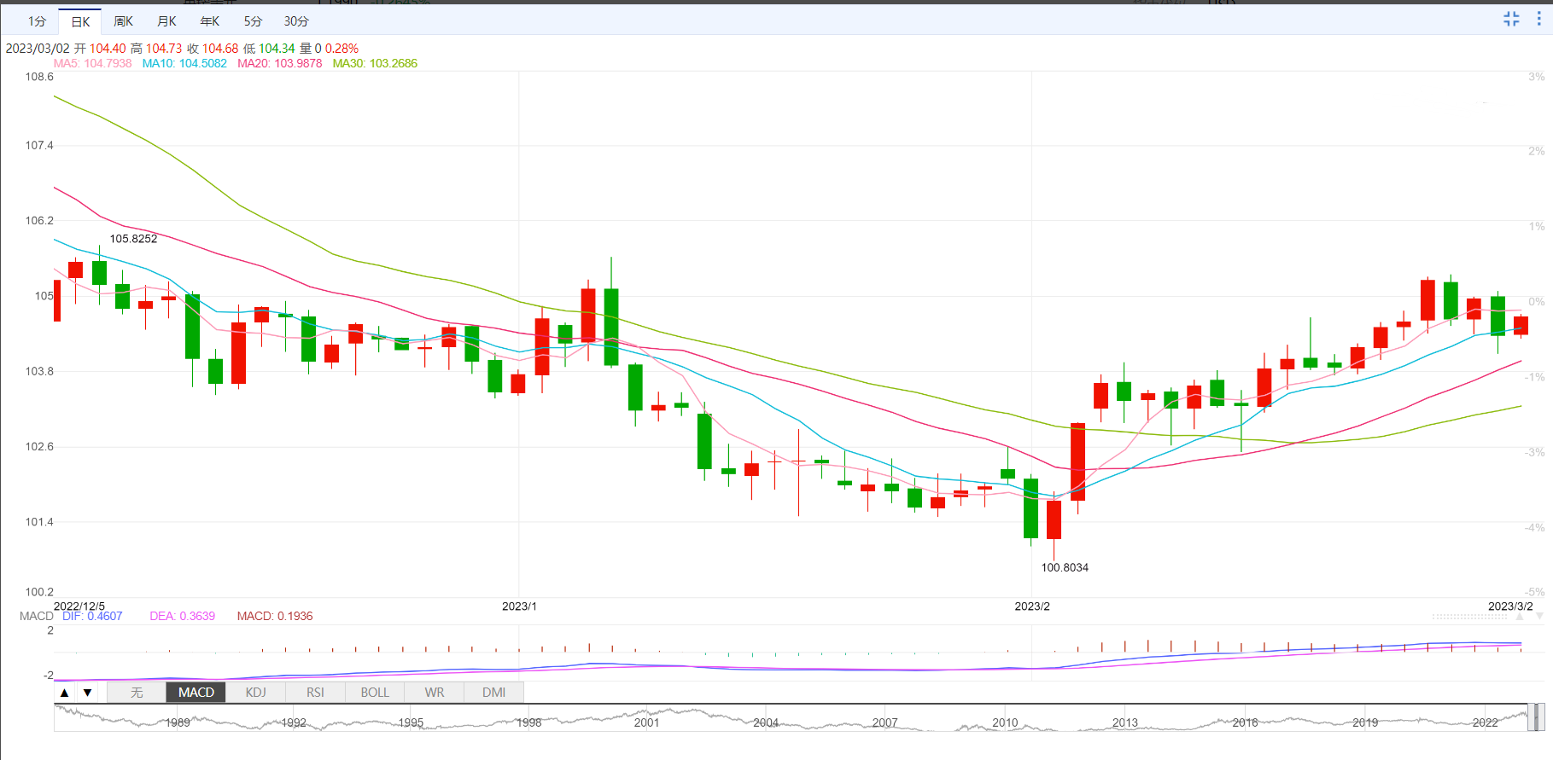Select the WR indicator button
This screenshot has height=760, width=1553.
point(435,693)
